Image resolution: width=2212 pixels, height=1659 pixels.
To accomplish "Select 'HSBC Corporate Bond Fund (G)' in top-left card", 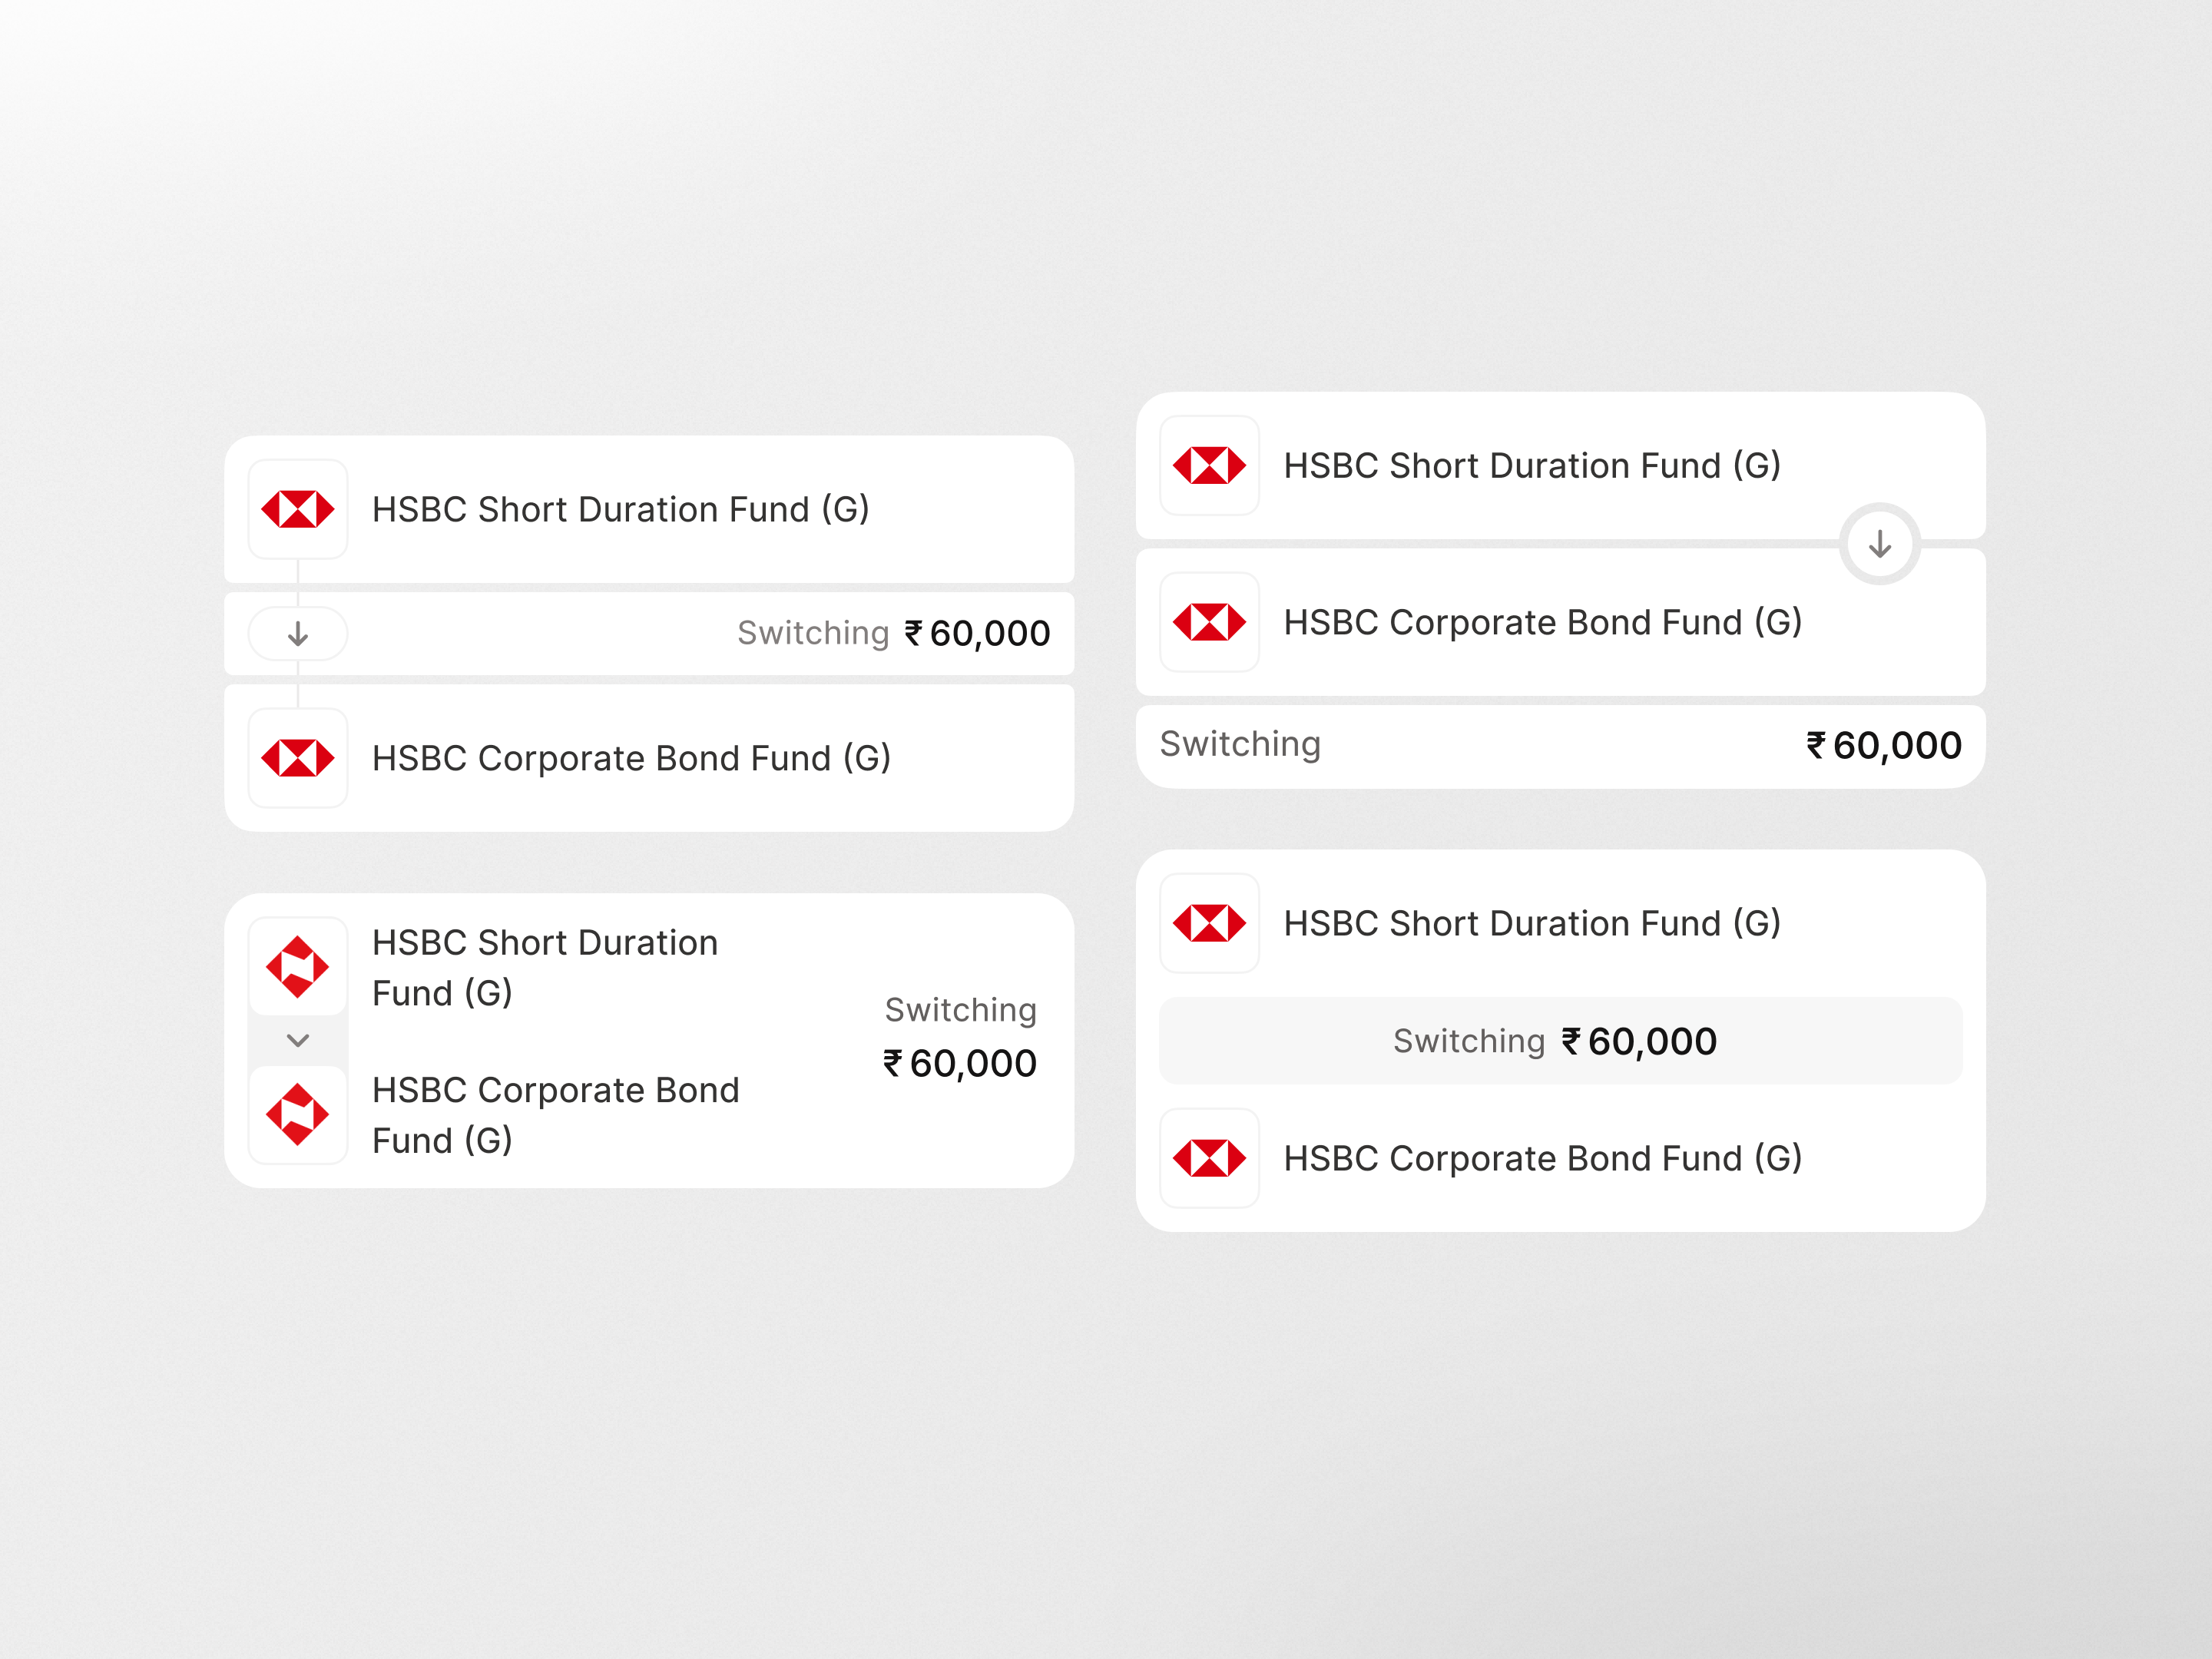I will click(631, 759).
